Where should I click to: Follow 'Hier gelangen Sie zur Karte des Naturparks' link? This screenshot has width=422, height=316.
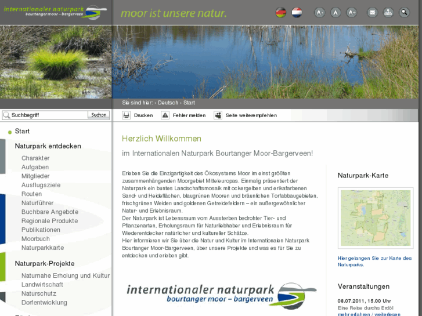coord(374,261)
